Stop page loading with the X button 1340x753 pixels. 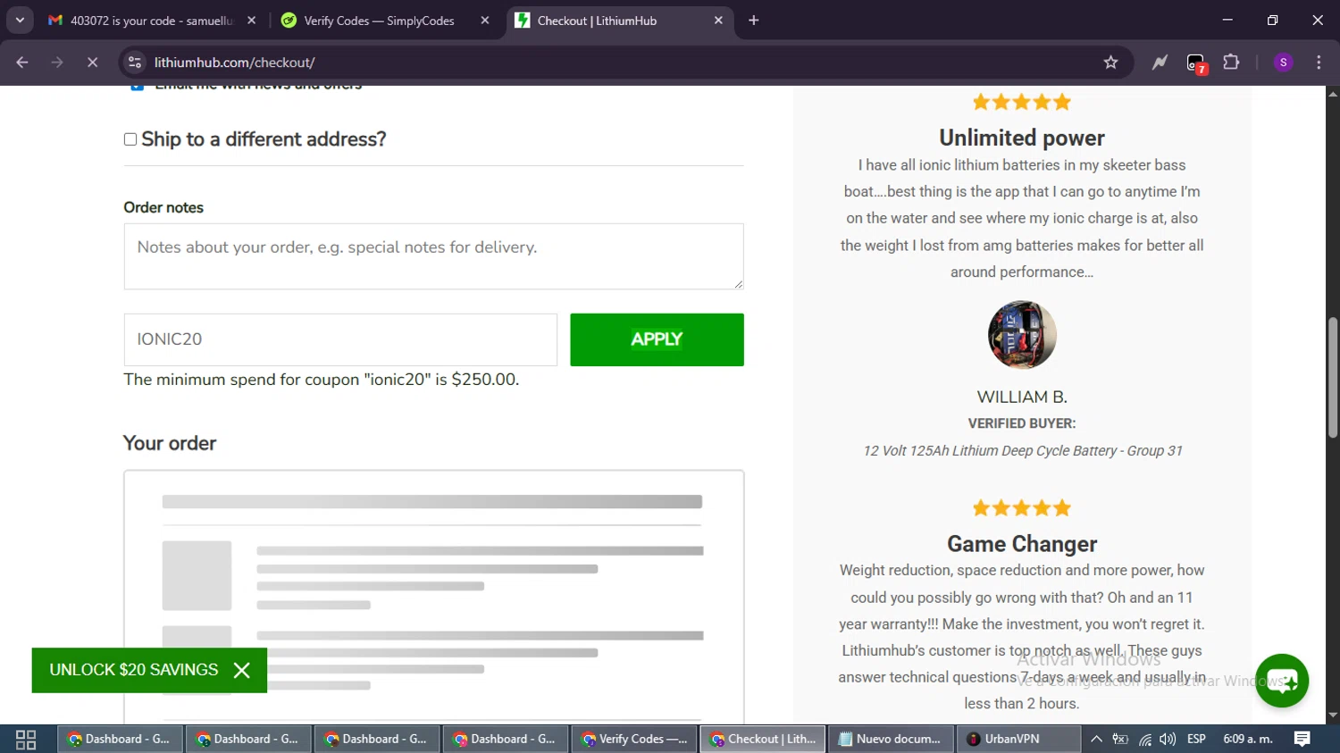click(92, 63)
